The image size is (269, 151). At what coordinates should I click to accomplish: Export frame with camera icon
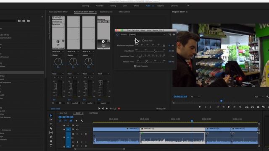coord(258,107)
